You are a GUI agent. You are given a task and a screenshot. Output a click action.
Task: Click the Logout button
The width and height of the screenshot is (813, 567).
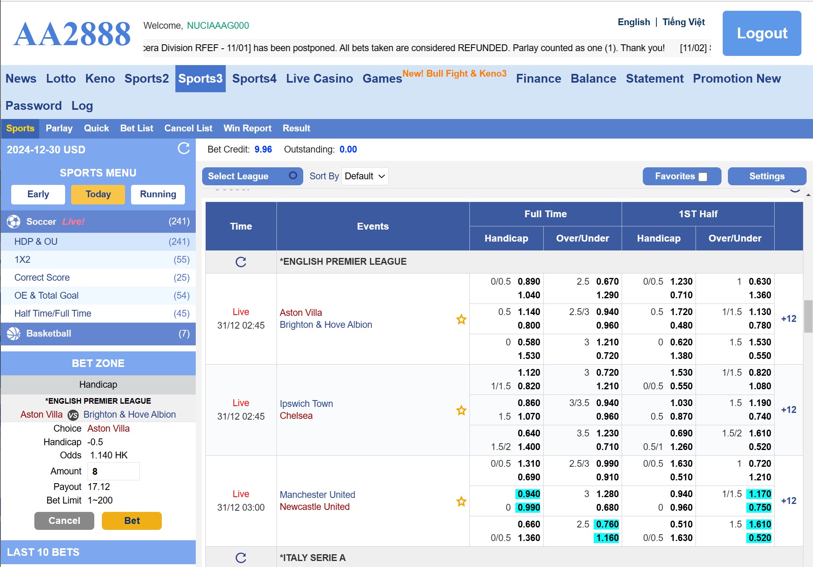(761, 33)
